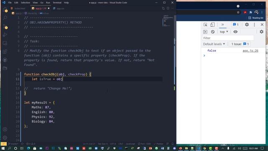This screenshot has height=151, width=268.
Task: Click the live expression eye icon
Action: click(x=235, y=32)
